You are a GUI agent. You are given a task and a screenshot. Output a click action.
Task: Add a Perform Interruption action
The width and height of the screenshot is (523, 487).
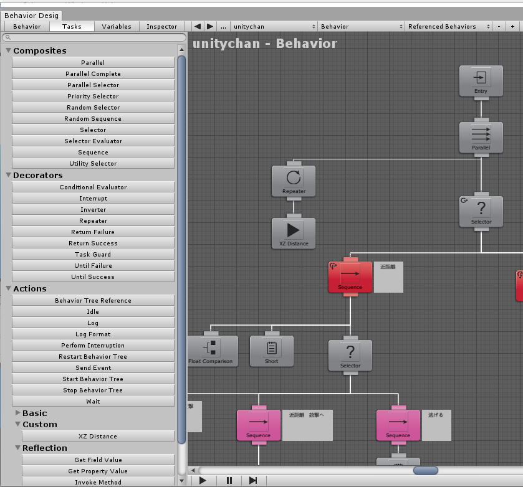pyautogui.click(x=93, y=345)
